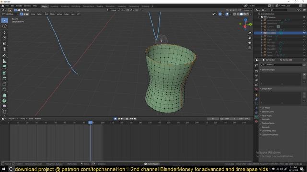Jump to the timeline end frame

tap(135, 119)
